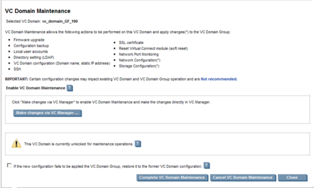Click help icon after restore configuration option

[x=207, y=165]
